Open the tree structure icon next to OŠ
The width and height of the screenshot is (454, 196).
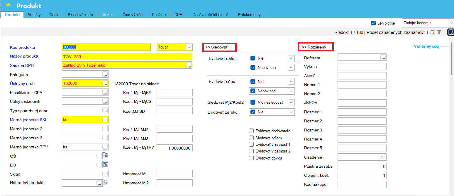tap(105, 155)
